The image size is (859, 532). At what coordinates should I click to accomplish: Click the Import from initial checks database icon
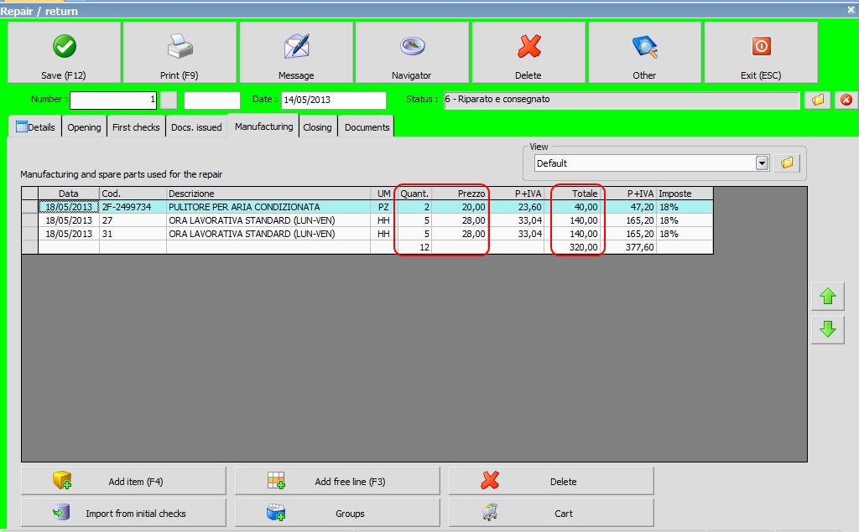[61, 512]
